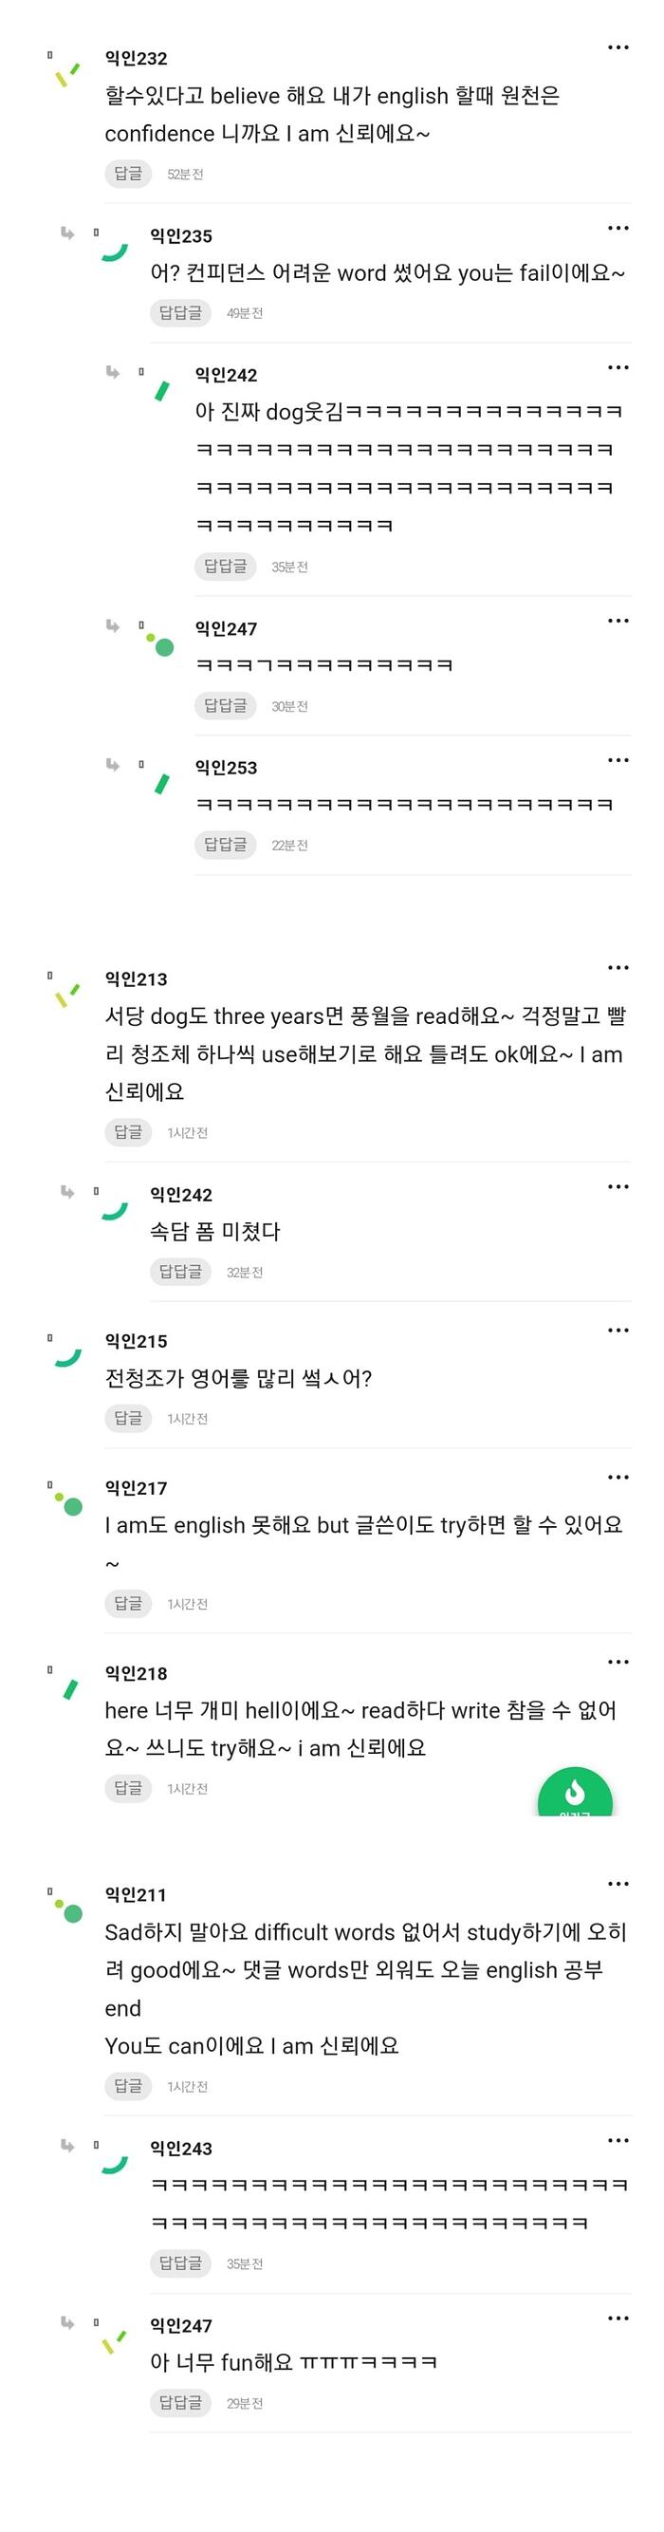Open more options for 익인213's comment

coord(618,967)
